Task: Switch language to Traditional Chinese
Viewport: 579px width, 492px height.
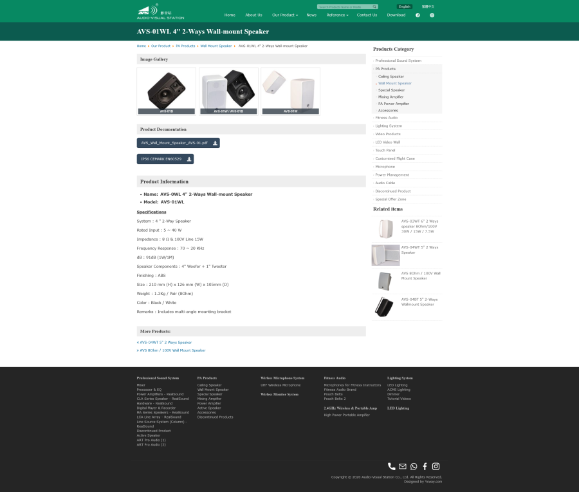Action: coord(428,6)
